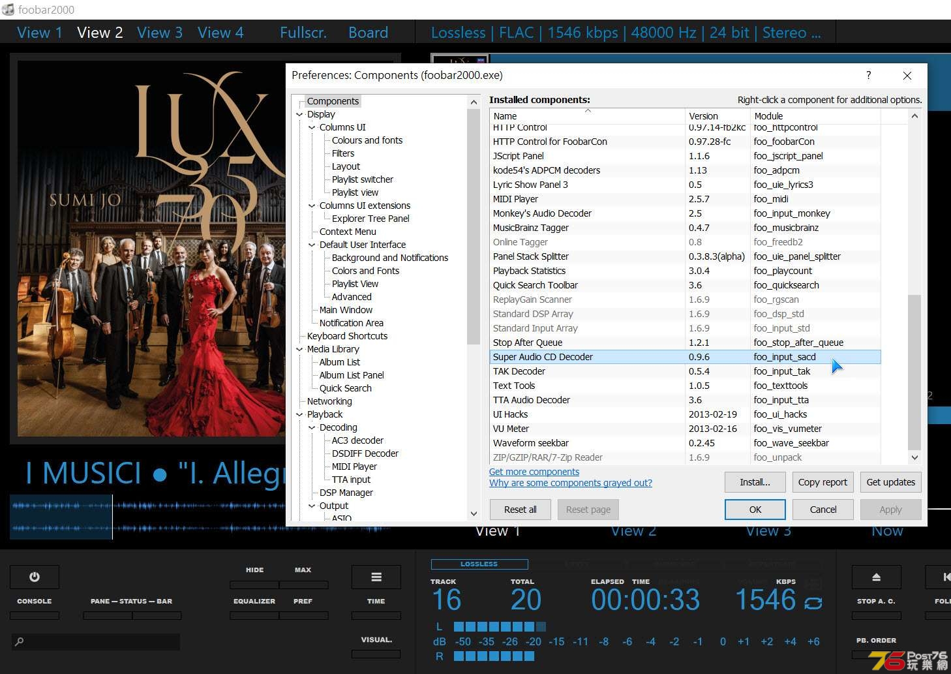Confirm preferences with OK button
951x674 pixels.
755,510
